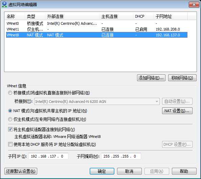Click the 移除网络 button
Screen dimensions: 201x179
click(182, 78)
